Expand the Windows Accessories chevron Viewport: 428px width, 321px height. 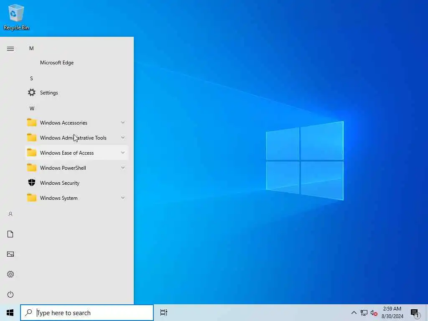(x=123, y=122)
